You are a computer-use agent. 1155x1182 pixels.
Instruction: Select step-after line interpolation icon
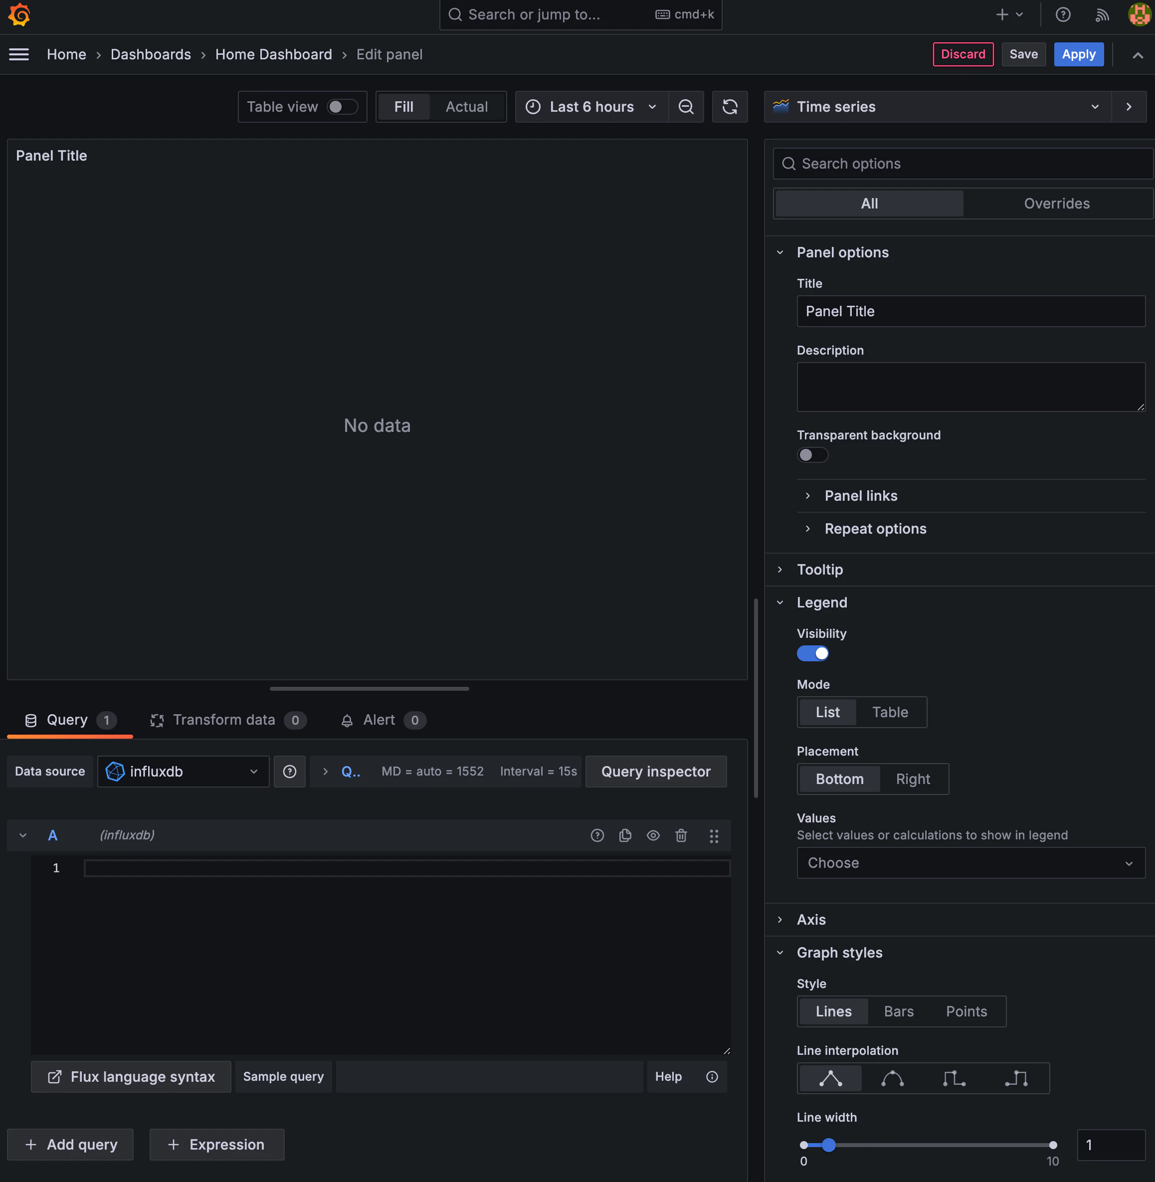(x=1016, y=1078)
